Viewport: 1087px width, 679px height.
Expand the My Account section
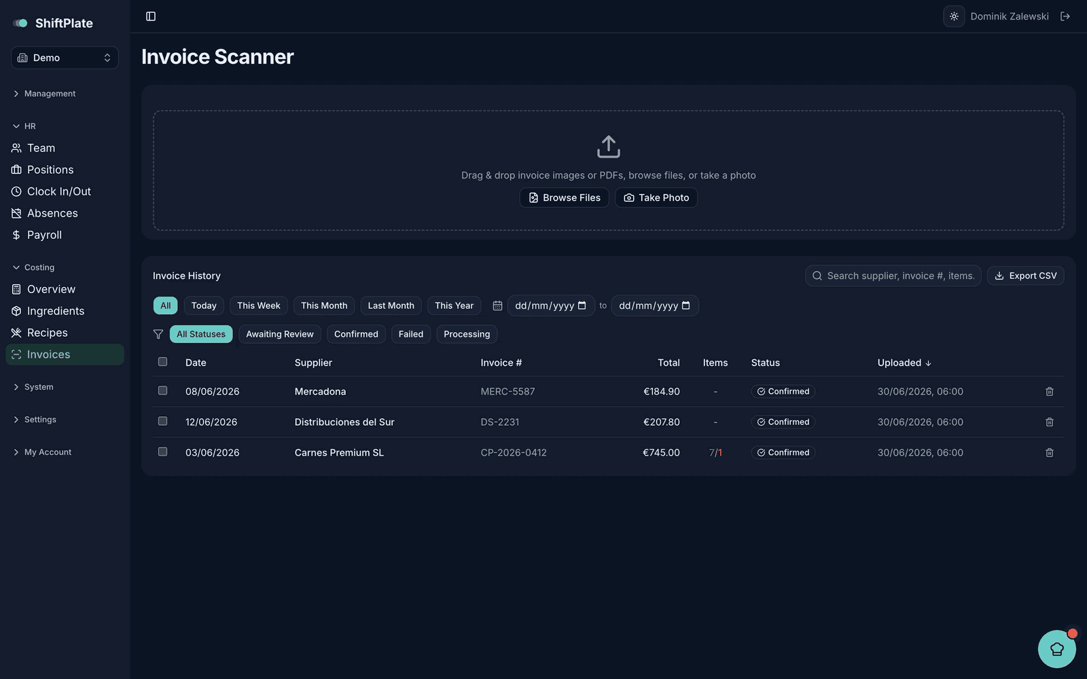(42, 452)
